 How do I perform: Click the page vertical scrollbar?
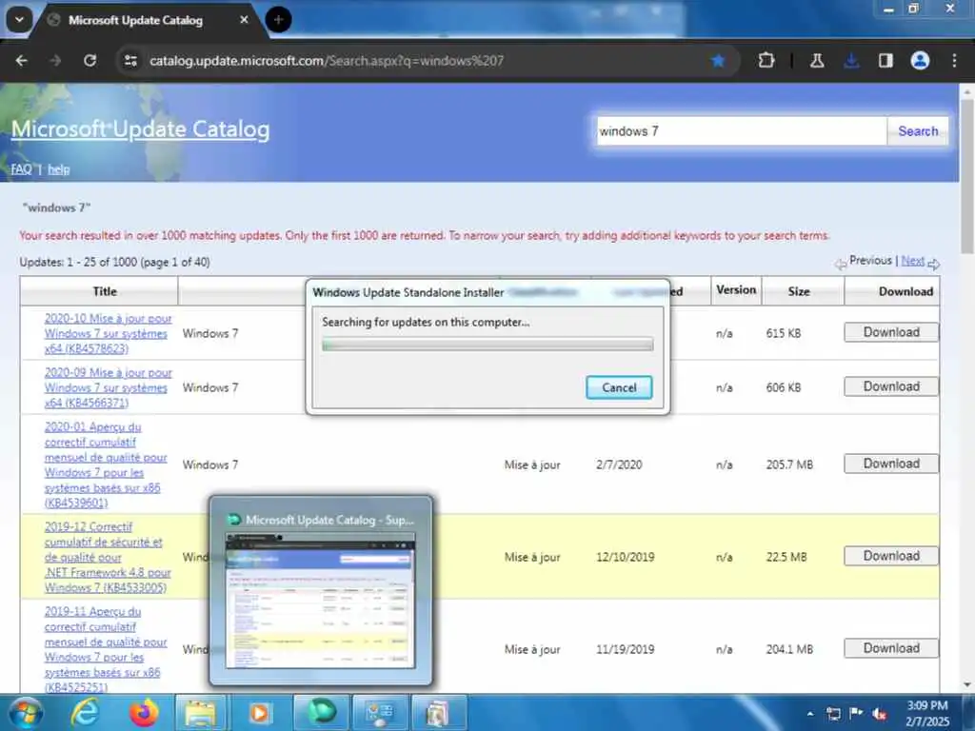click(967, 176)
